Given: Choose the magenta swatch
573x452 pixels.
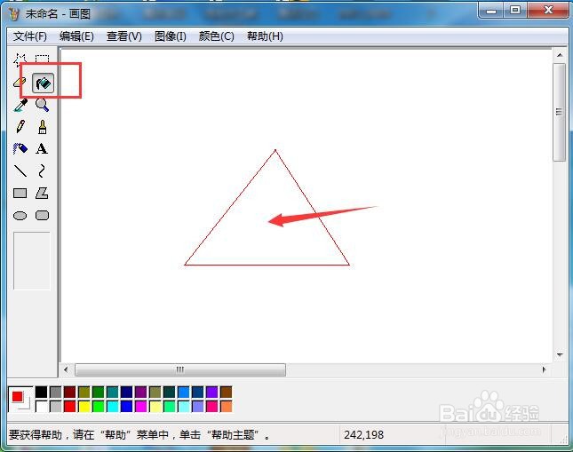Looking at the screenshot, I should click(141, 407).
